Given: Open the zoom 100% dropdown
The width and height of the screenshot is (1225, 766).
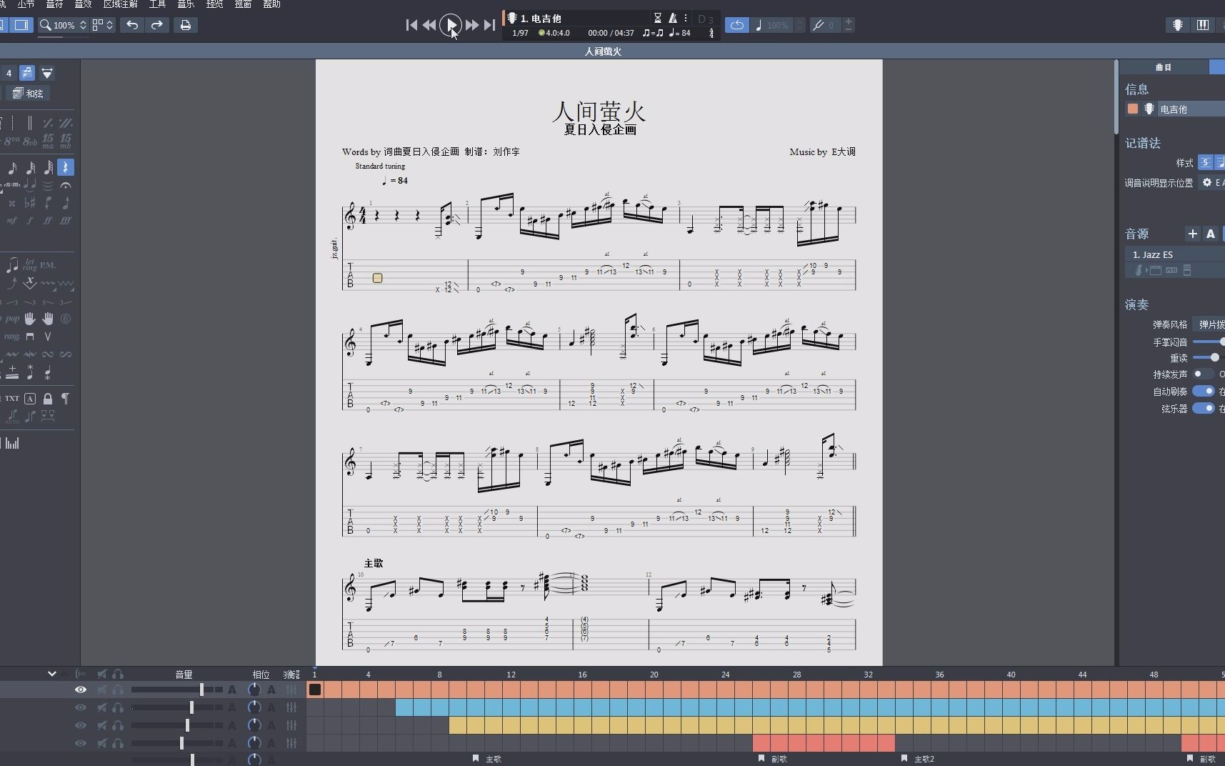Looking at the screenshot, I should 63,25.
